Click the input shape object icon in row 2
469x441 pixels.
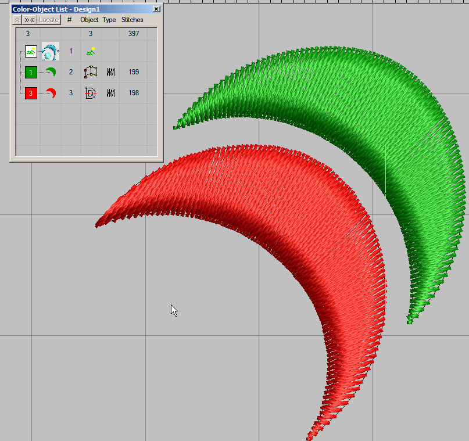click(x=91, y=73)
